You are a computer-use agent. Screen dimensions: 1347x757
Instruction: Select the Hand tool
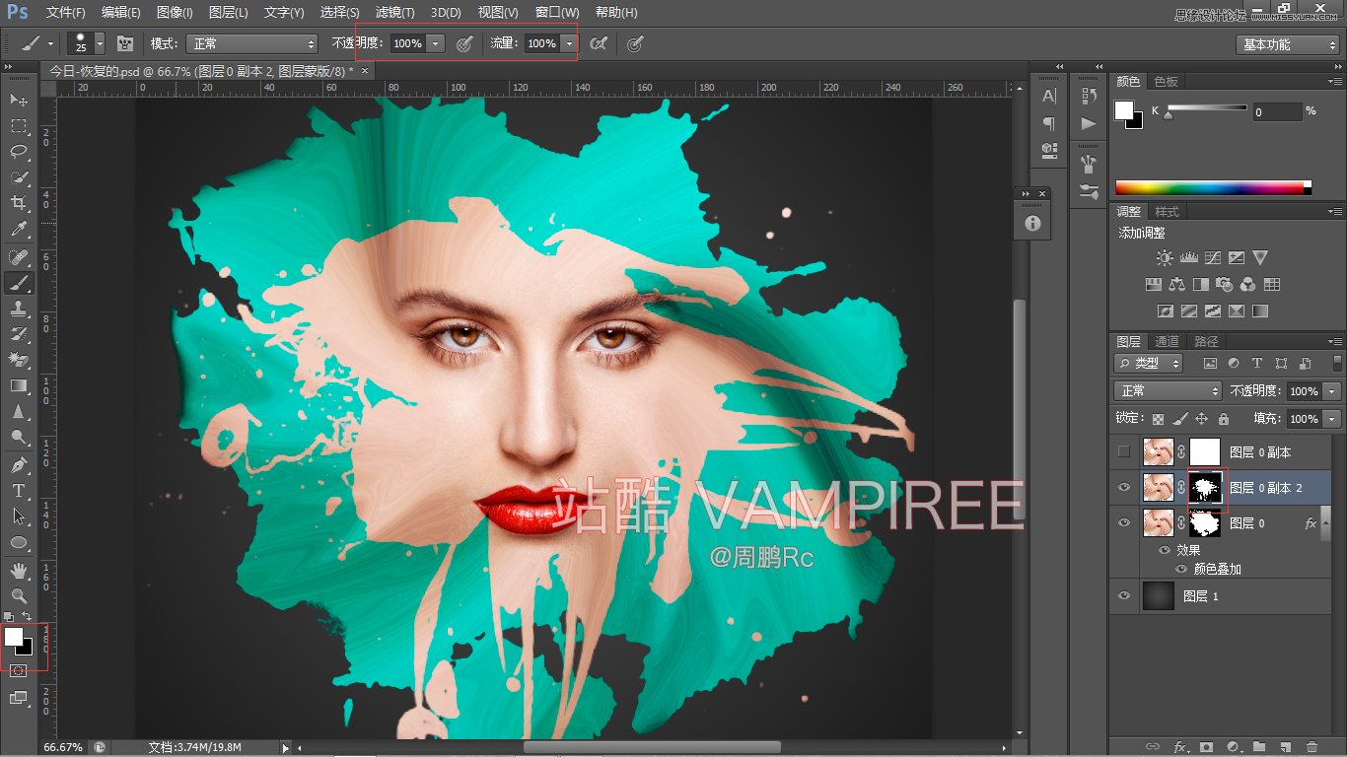click(19, 571)
